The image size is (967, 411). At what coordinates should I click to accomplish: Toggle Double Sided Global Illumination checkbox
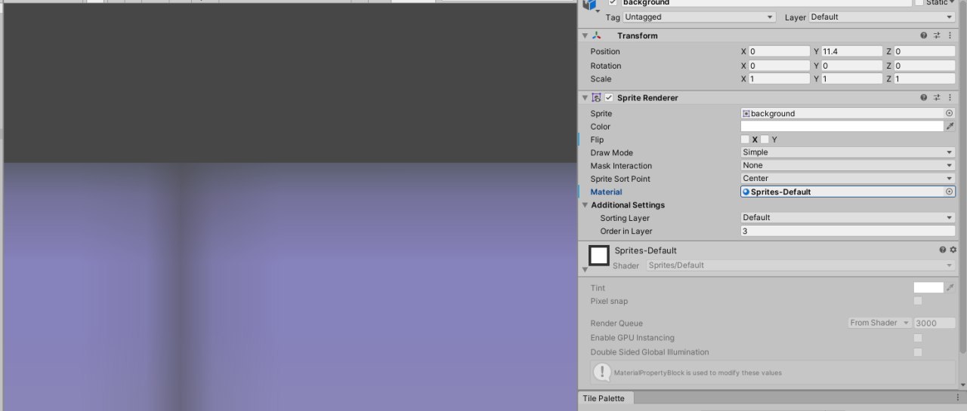point(918,352)
